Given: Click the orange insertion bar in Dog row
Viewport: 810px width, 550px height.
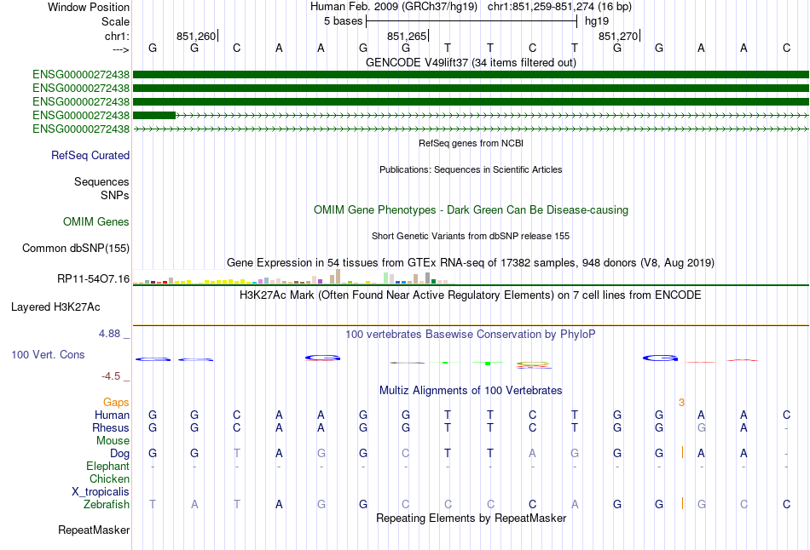Looking at the screenshot, I should click(682, 452).
